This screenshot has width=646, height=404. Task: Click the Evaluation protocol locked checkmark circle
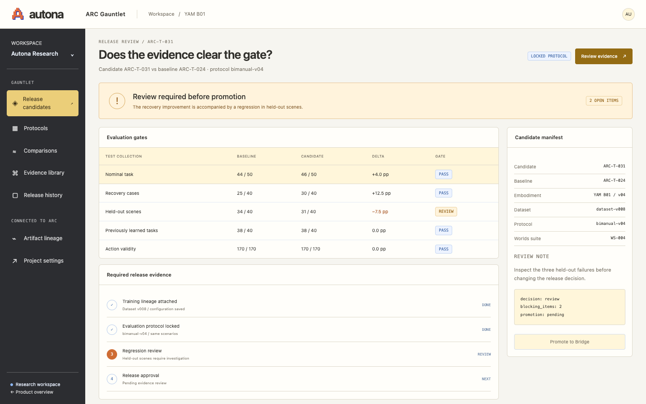click(112, 329)
